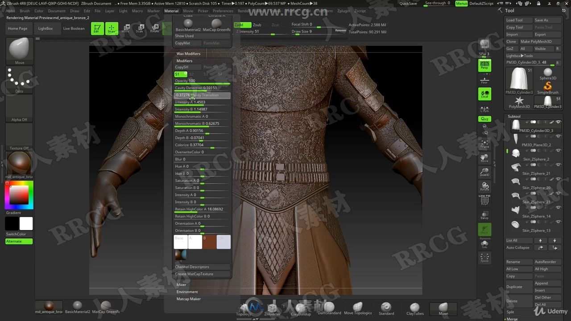Click the Frame view icon
The height and width of the screenshot is (321, 571).
pos(484,144)
